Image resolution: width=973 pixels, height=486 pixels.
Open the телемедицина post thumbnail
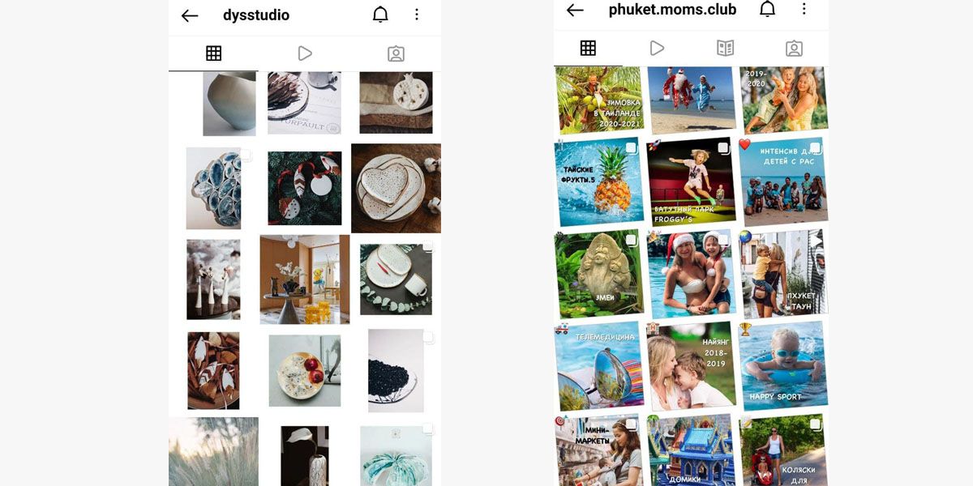(x=599, y=366)
